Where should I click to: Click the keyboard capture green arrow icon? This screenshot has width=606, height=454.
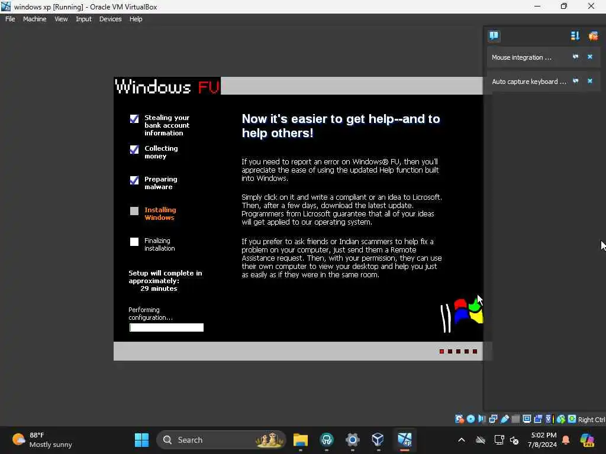point(572,419)
